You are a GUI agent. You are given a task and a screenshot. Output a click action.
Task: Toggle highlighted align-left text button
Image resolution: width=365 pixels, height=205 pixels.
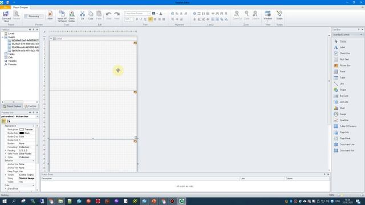click(151, 19)
